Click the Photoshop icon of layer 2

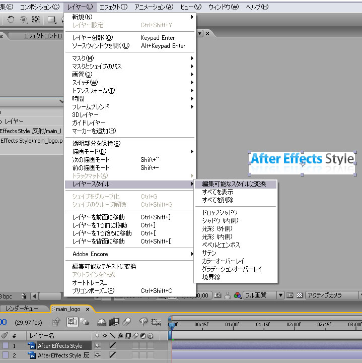(x=32, y=355)
